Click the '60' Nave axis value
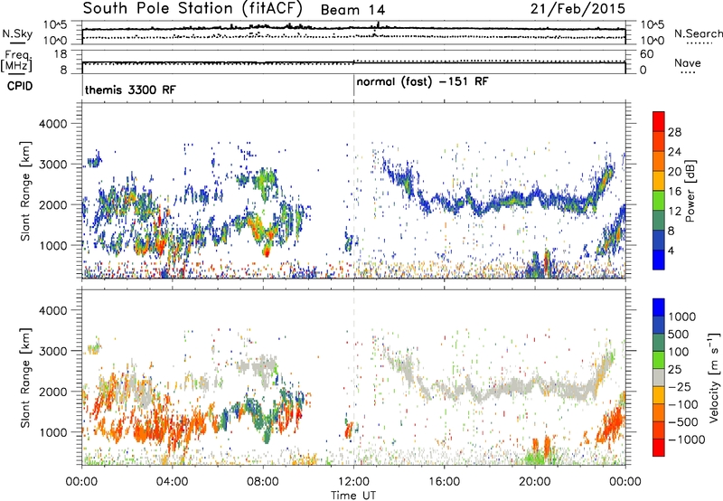 pyautogui.click(x=646, y=54)
